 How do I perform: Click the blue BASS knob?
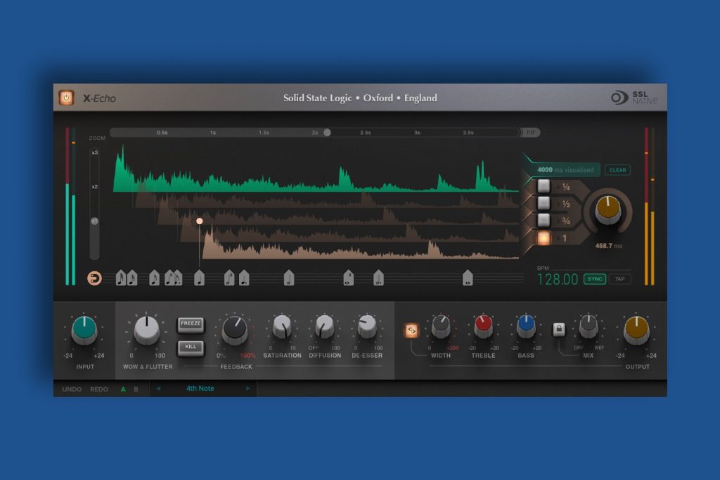526,326
